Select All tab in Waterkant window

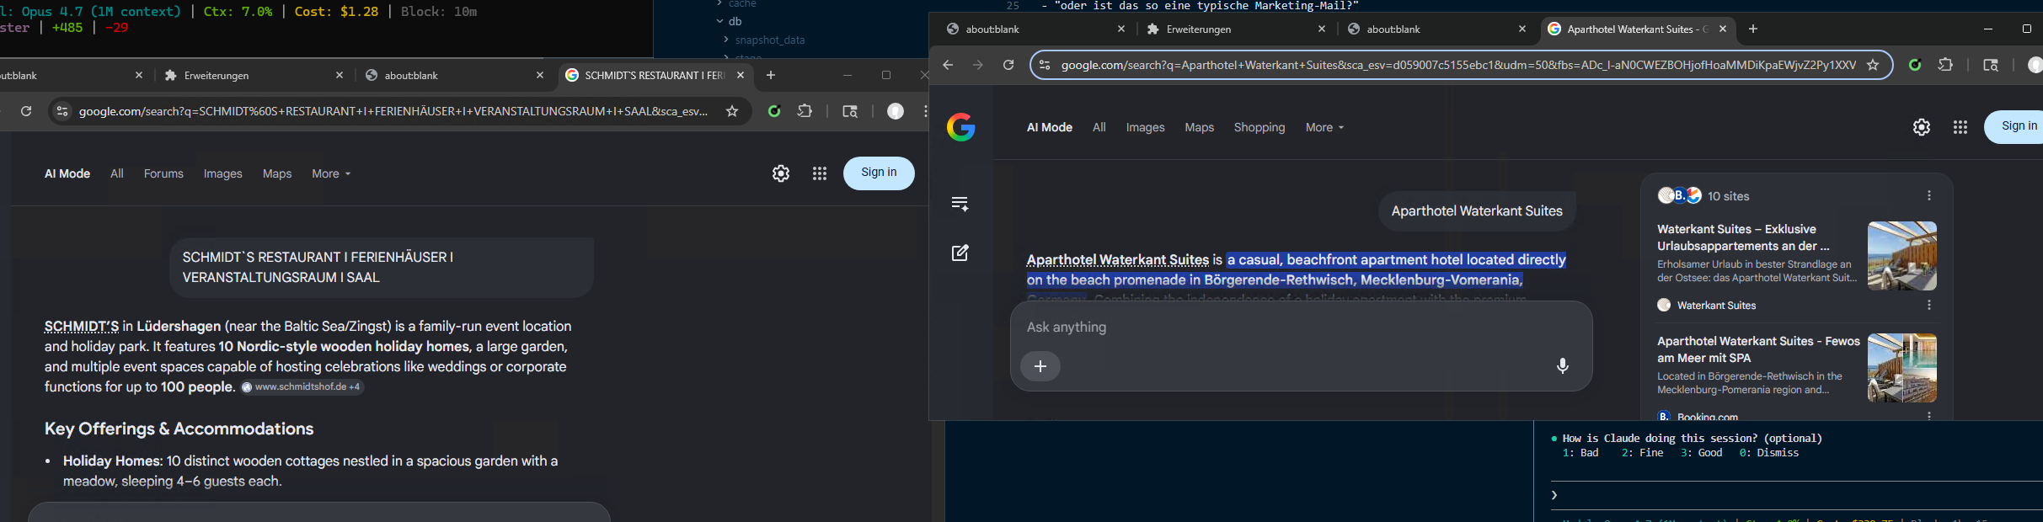[x=1099, y=127]
